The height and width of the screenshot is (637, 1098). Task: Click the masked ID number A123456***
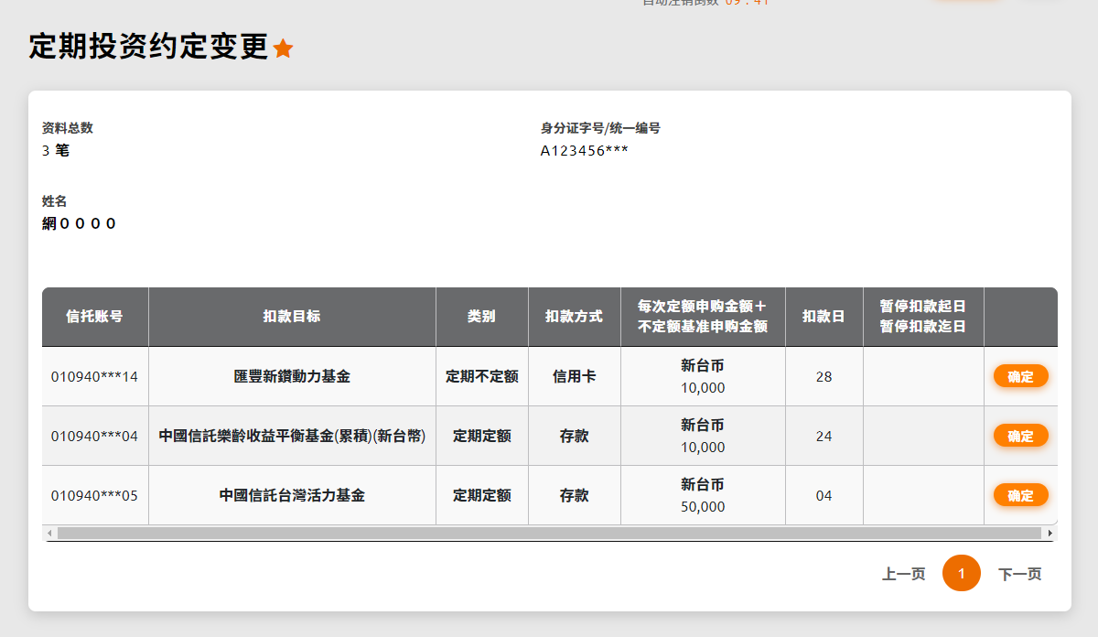click(x=584, y=151)
